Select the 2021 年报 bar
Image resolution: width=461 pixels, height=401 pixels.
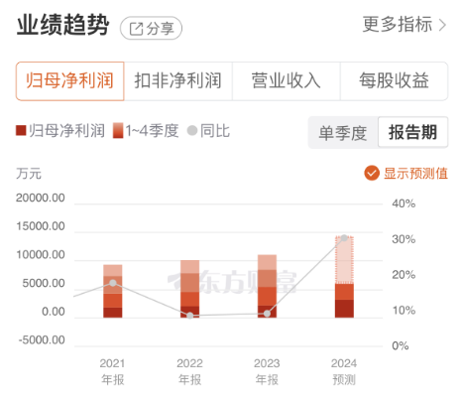click(x=113, y=291)
